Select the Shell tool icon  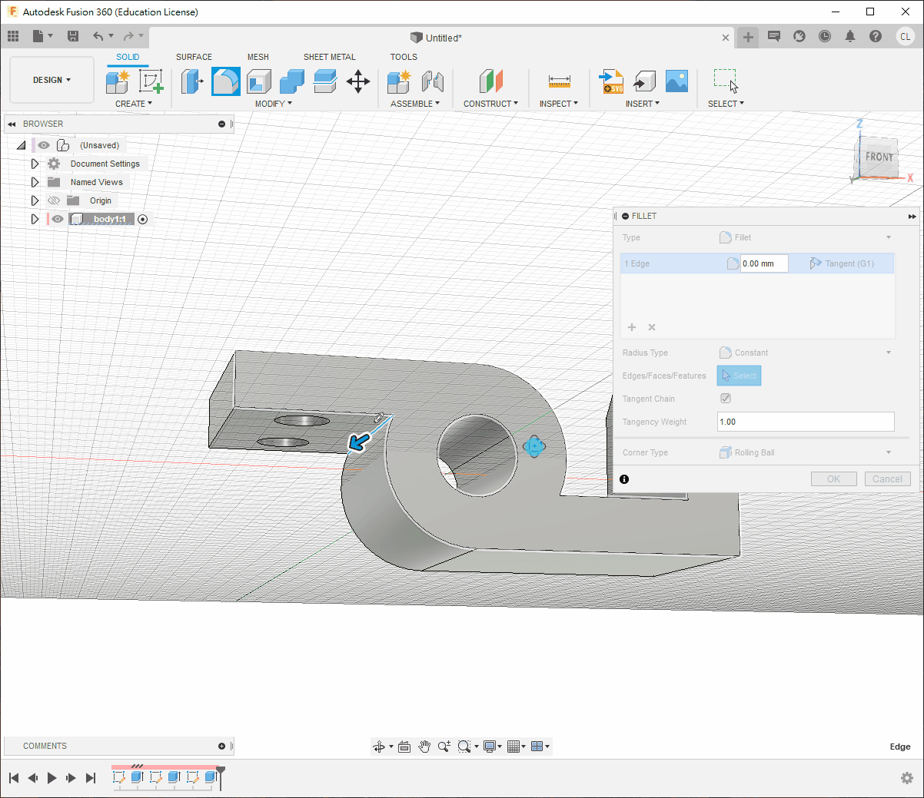point(259,81)
